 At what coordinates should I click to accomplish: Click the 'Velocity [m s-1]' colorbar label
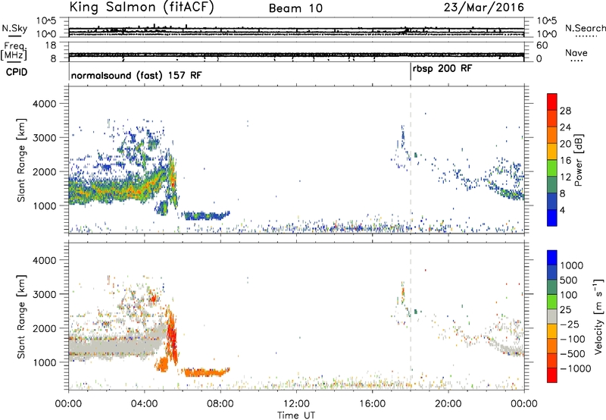(x=598, y=316)
